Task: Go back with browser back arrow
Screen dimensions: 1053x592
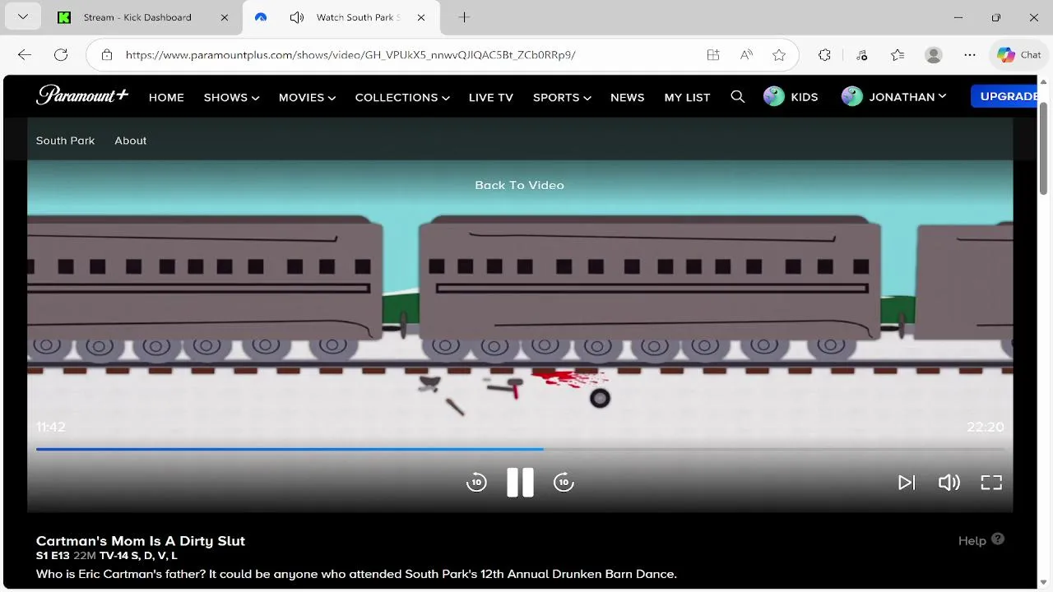Action: point(25,55)
